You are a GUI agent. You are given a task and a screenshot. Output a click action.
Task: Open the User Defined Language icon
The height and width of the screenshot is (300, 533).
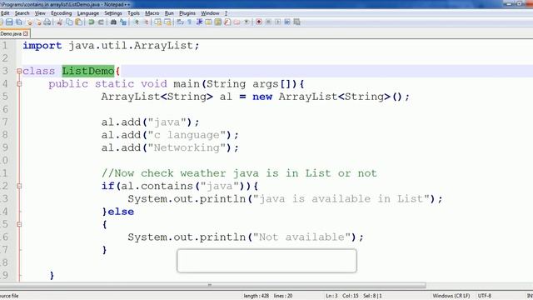click(x=208, y=22)
